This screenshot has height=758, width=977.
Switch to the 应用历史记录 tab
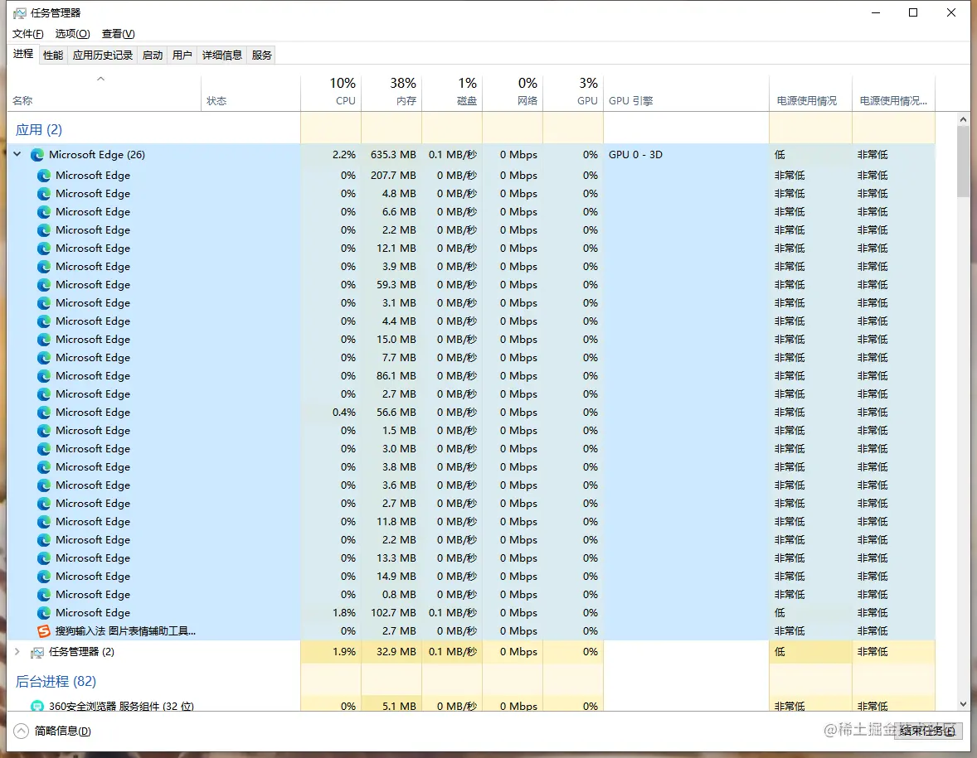[x=102, y=55]
